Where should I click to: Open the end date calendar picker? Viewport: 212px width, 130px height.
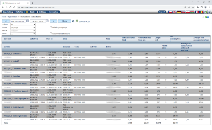point(47,21)
